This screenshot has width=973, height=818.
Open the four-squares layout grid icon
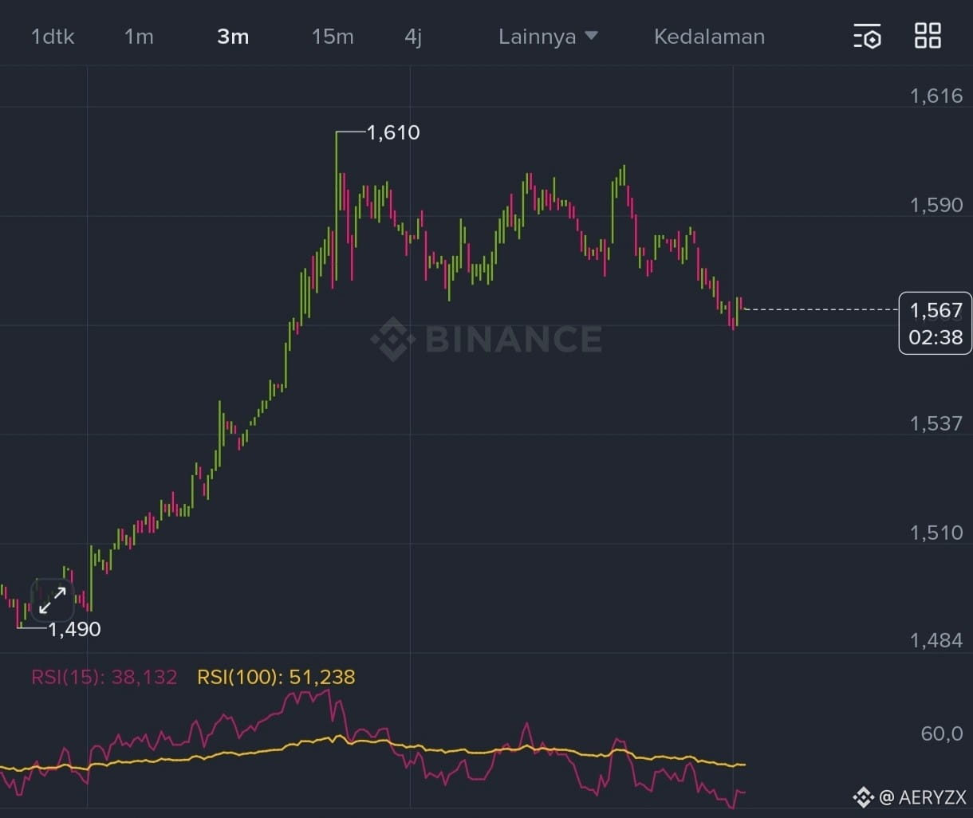tap(928, 36)
